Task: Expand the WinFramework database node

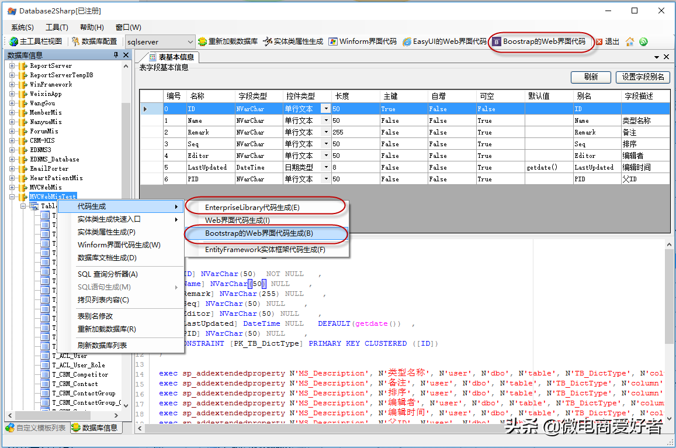Action: (x=12, y=85)
